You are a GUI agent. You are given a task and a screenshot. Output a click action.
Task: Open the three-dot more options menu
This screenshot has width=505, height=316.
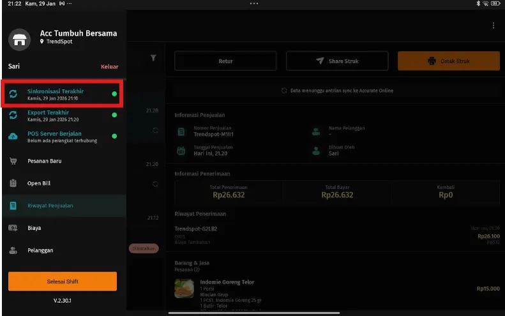[x=493, y=26]
